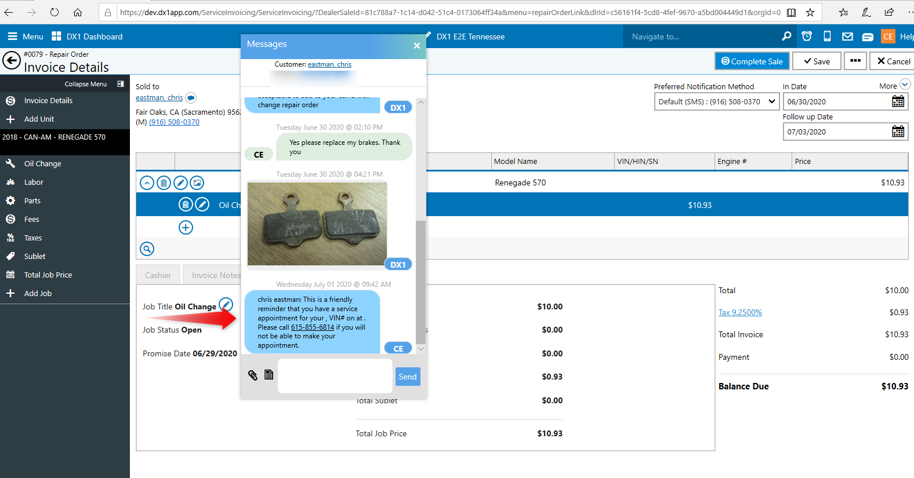Delete the unit with the trash icon
This screenshot has height=478, width=914.
click(164, 183)
